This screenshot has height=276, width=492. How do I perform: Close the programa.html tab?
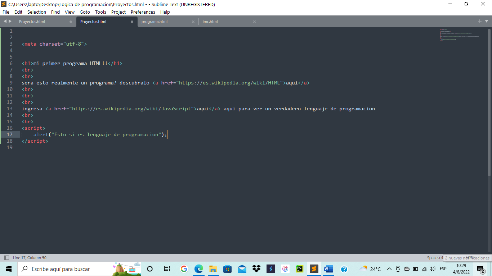[193, 22]
